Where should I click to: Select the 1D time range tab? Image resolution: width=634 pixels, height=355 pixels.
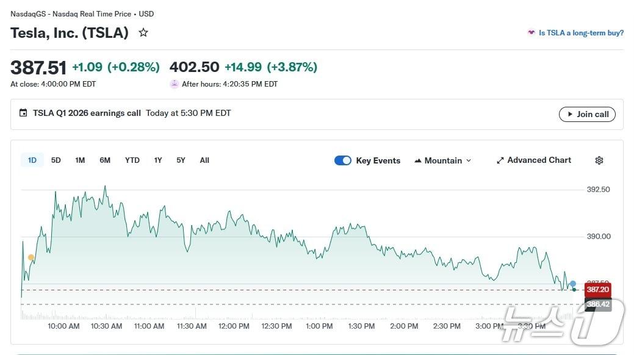pos(32,160)
